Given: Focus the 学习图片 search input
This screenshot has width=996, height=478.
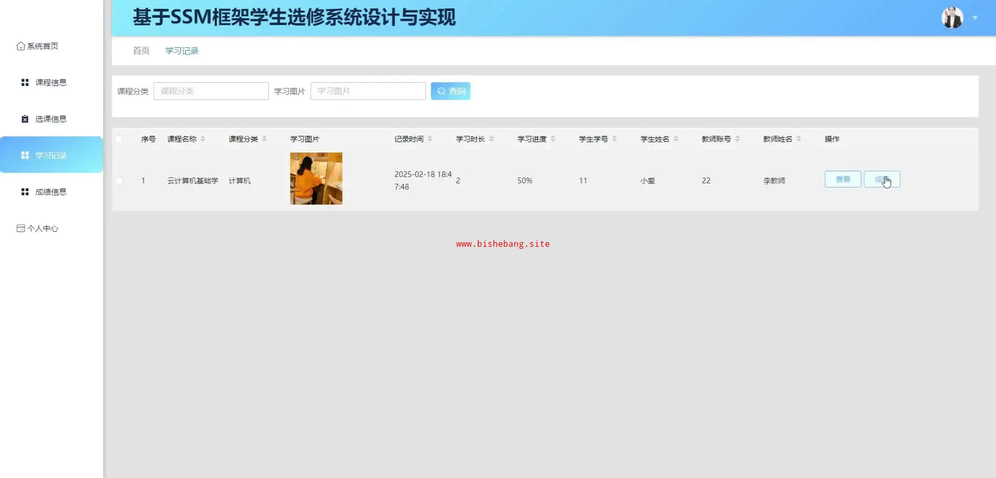Looking at the screenshot, I should point(368,91).
